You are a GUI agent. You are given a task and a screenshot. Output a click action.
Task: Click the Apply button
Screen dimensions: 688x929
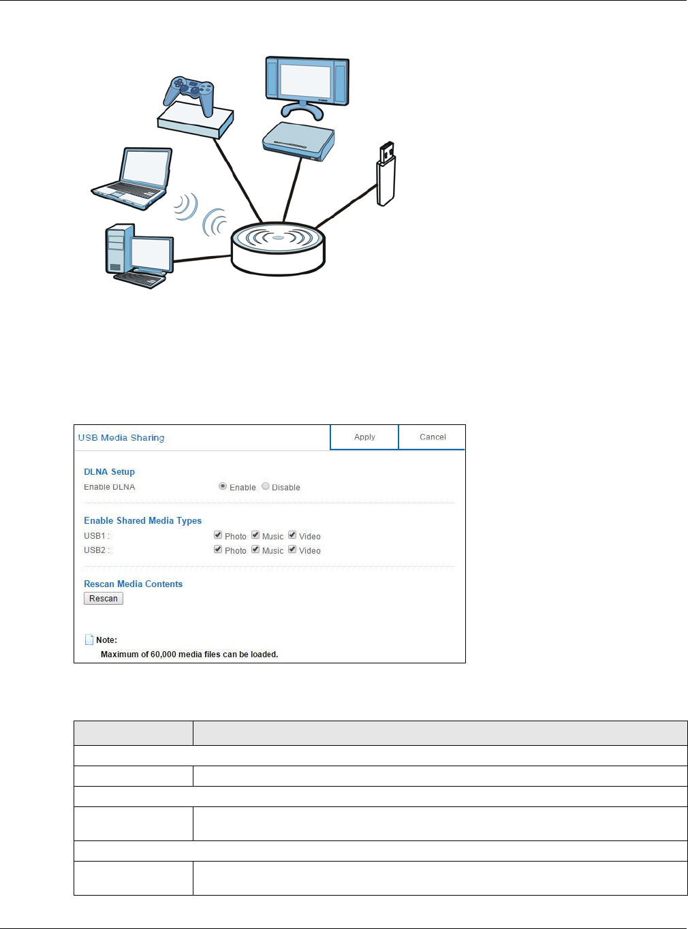[364, 437]
